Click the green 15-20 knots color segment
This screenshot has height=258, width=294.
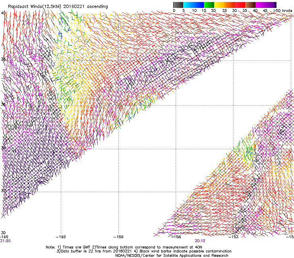pyautogui.click(x=209, y=5)
